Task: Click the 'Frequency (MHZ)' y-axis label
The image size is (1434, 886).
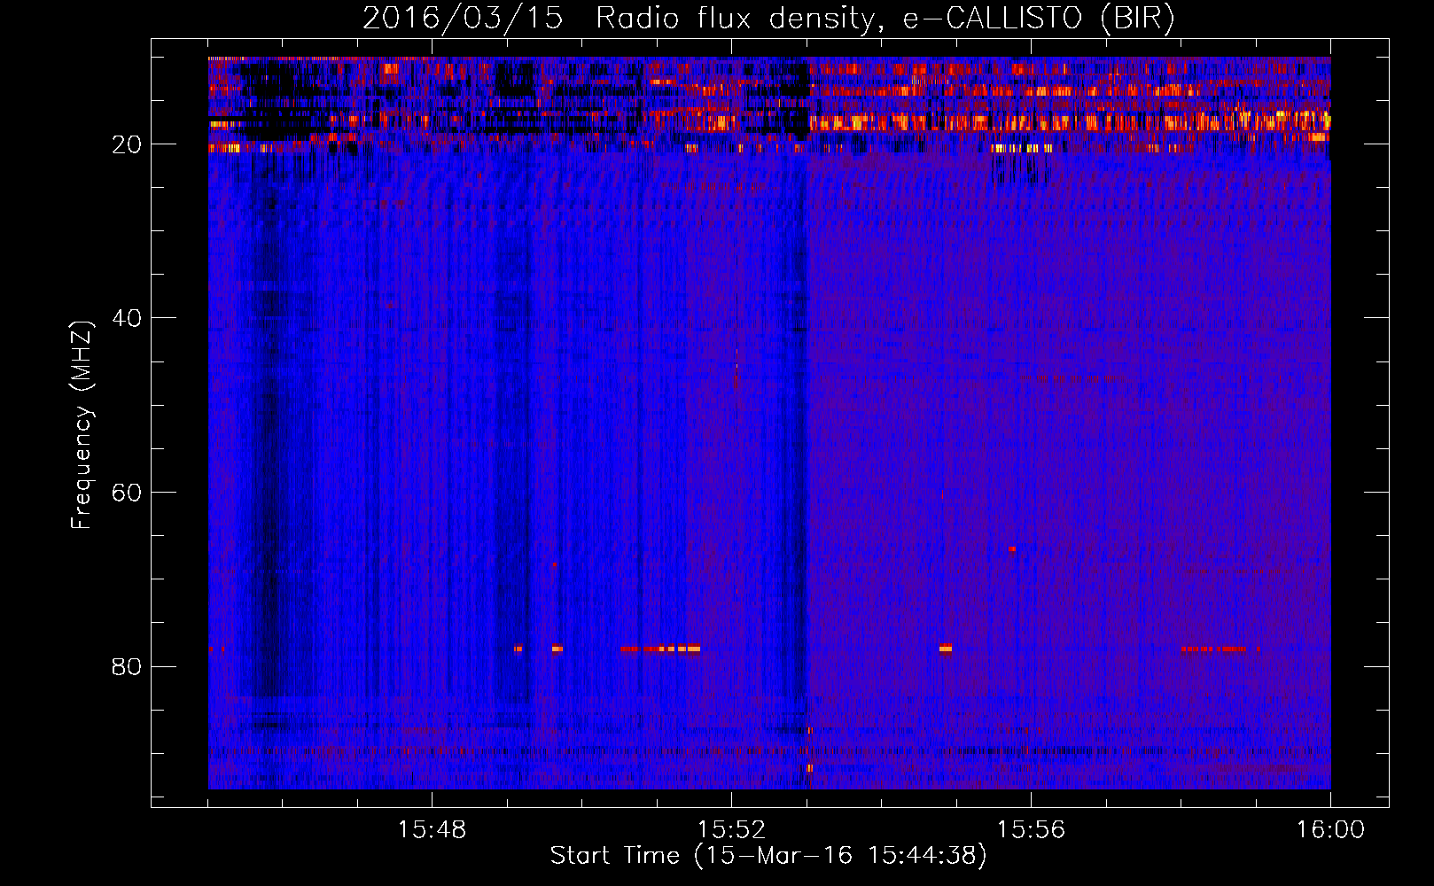Action: click(82, 425)
